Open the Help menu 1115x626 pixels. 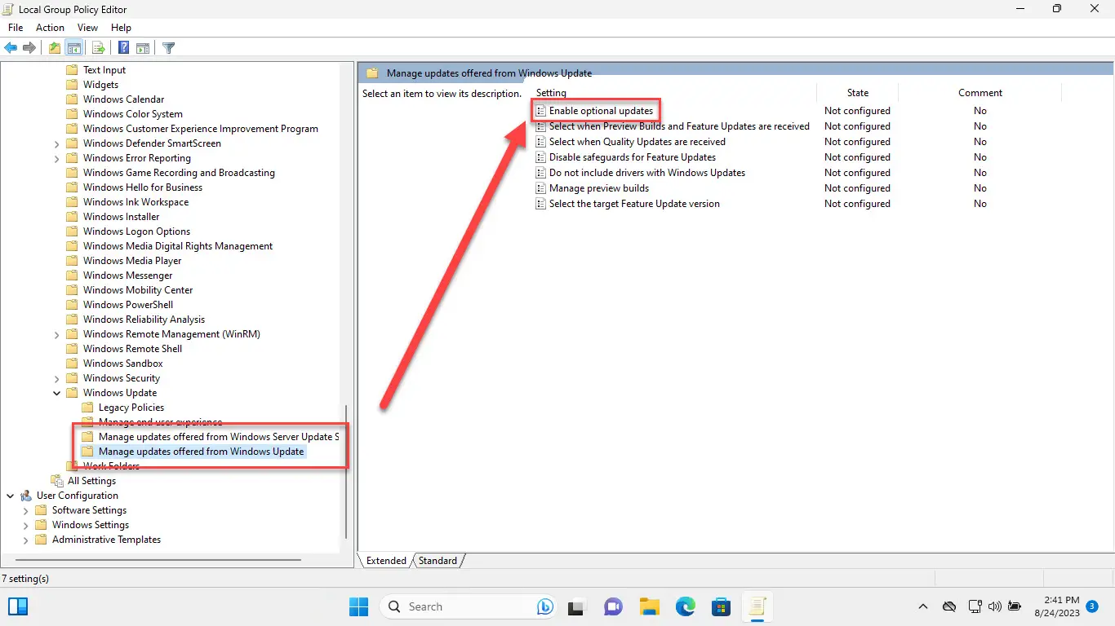(121, 28)
